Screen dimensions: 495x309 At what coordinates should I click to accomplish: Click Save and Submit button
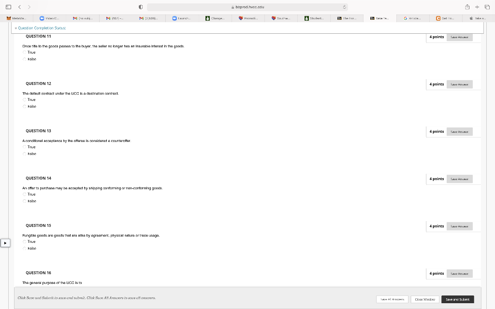(457, 299)
